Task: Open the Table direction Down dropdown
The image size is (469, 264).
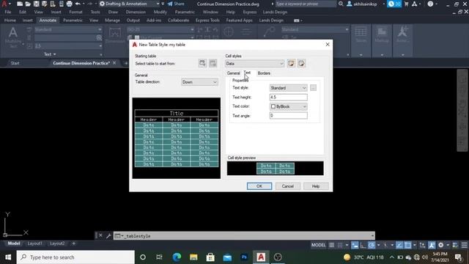Action: [199, 82]
